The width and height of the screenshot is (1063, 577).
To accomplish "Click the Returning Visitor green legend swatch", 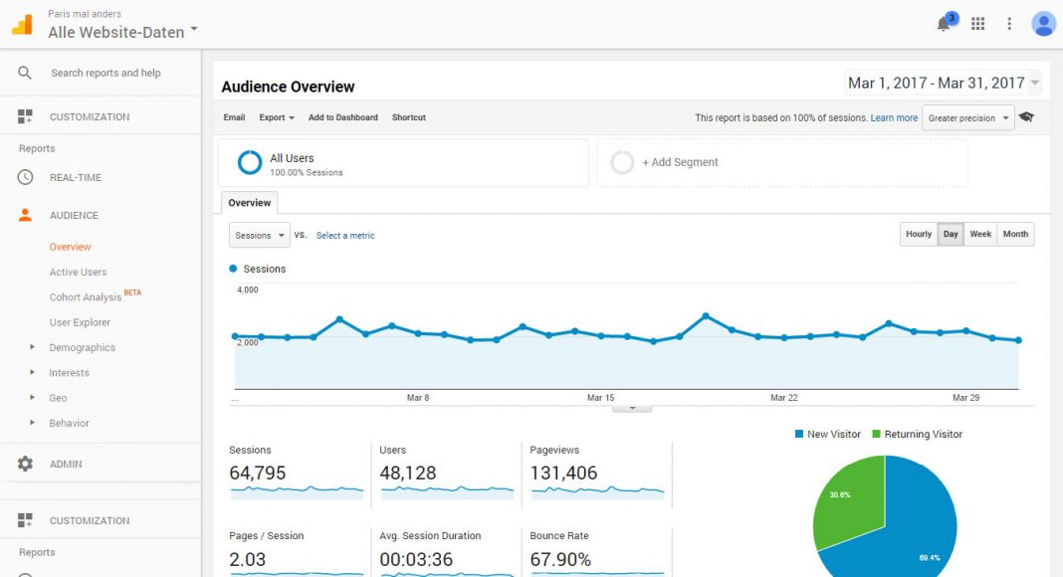I will pyautogui.click(x=877, y=434).
